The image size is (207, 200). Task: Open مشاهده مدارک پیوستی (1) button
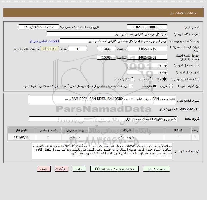(x=115, y=169)
